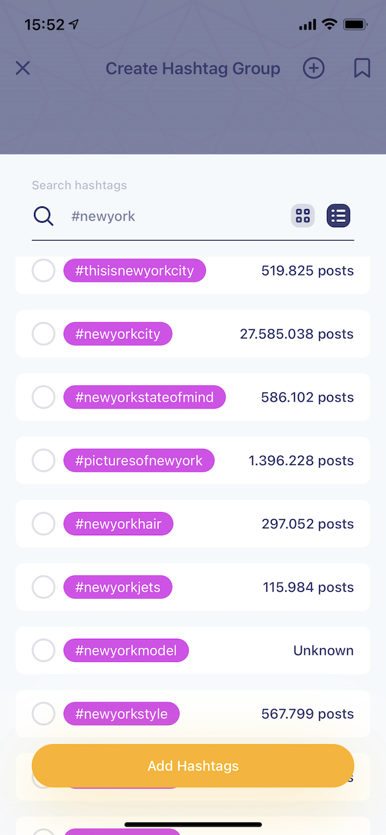Select the #picturesofnewyork radio circle
The width and height of the screenshot is (386, 835).
tap(44, 461)
